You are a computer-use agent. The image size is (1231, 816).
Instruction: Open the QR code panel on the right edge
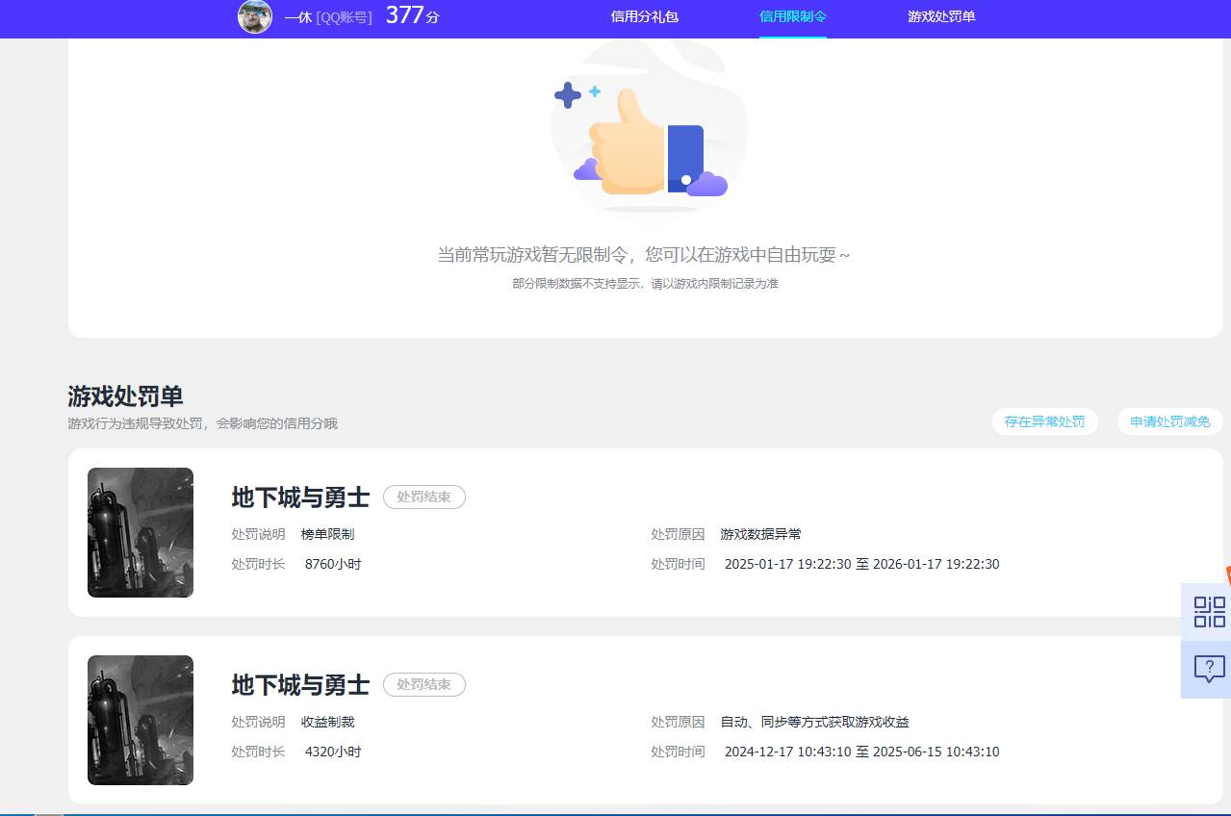point(1208,613)
